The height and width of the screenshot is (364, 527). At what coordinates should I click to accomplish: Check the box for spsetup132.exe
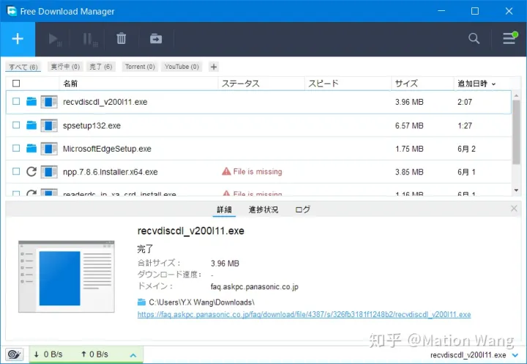click(16, 125)
